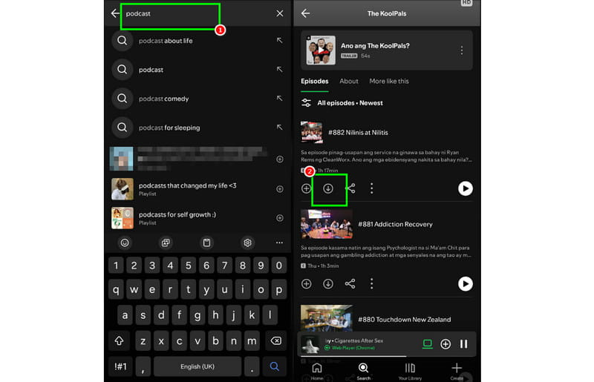Share episode #881 Addiction Recovery
The image size is (594, 382).
[350, 283]
